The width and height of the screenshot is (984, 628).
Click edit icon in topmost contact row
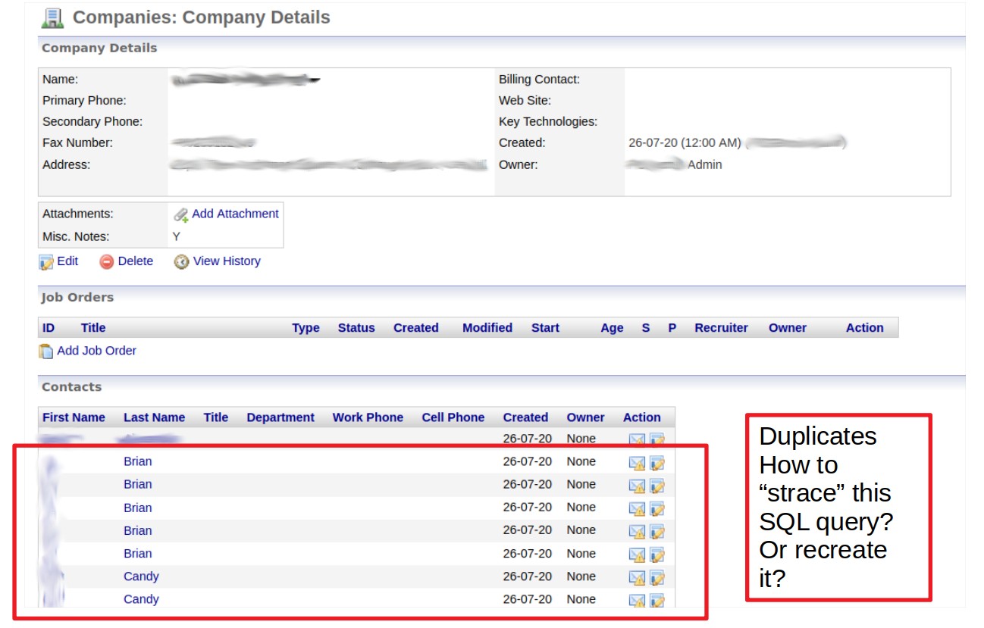[657, 439]
